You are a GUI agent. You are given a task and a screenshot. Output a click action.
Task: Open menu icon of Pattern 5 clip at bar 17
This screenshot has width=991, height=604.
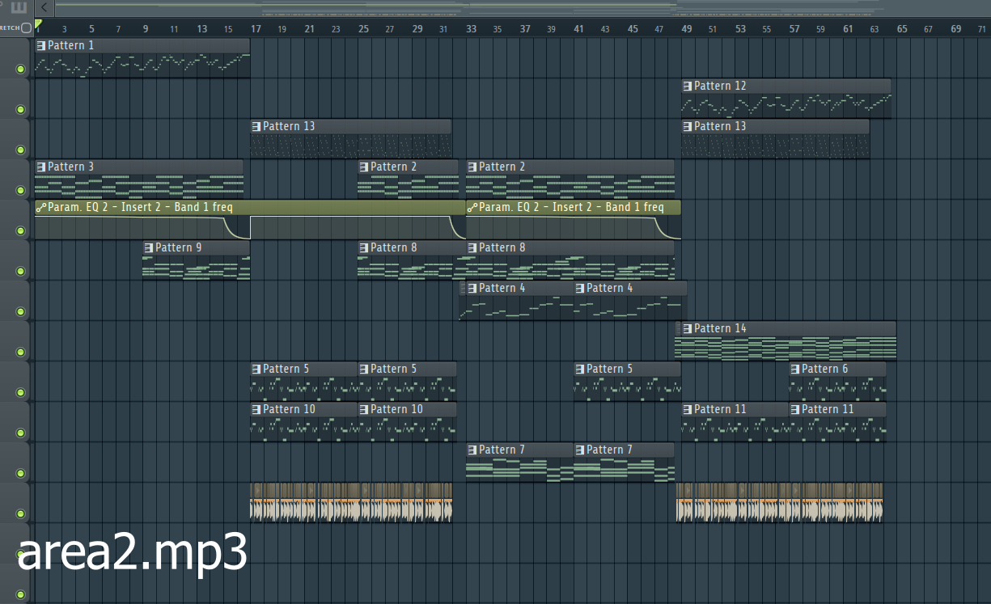pos(256,369)
